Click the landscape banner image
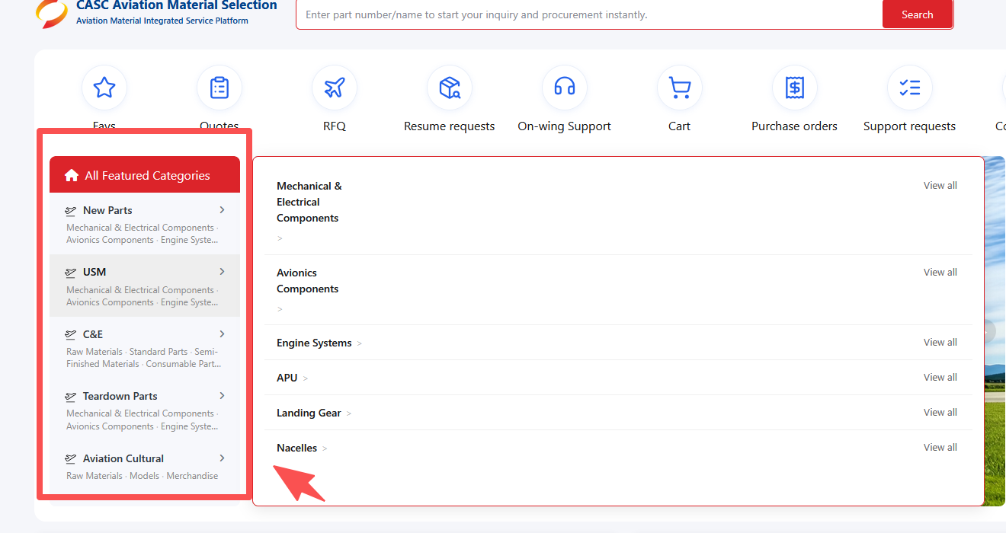Image resolution: width=1006 pixels, height=533 pixels. click(995, 331)
